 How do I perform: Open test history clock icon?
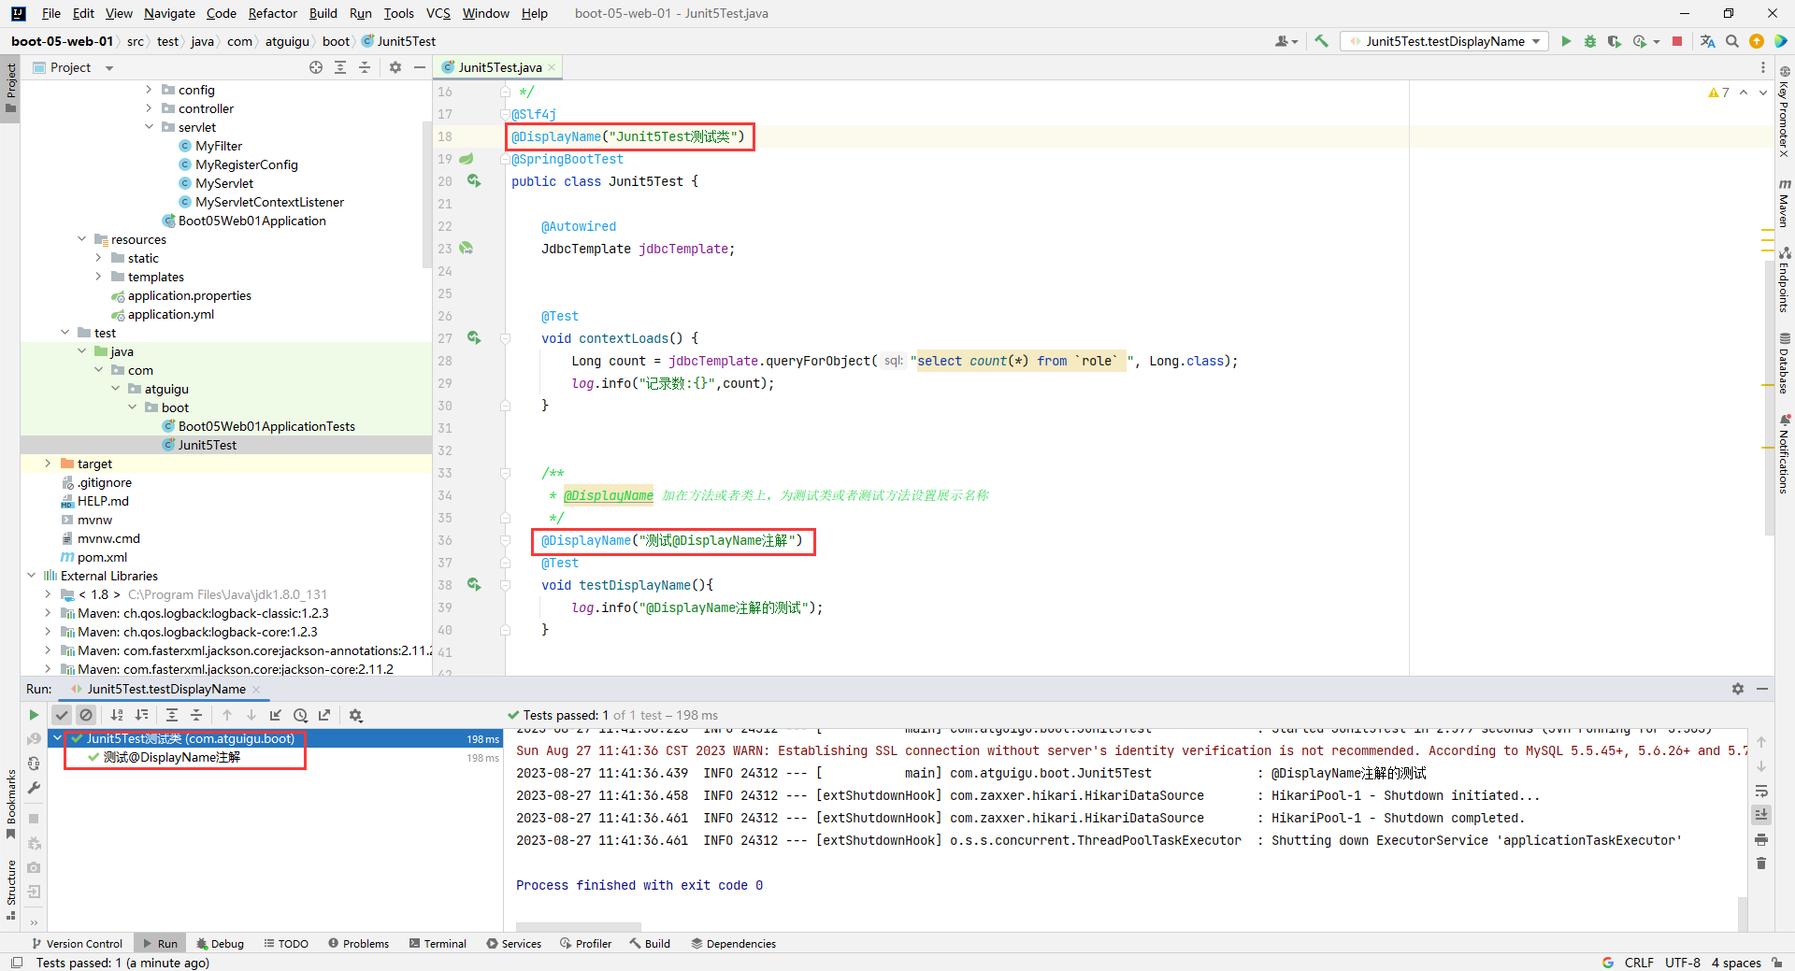[x=300, y=715]
